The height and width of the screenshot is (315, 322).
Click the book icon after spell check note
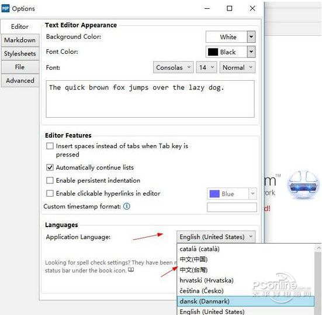(x=131, y=269)
